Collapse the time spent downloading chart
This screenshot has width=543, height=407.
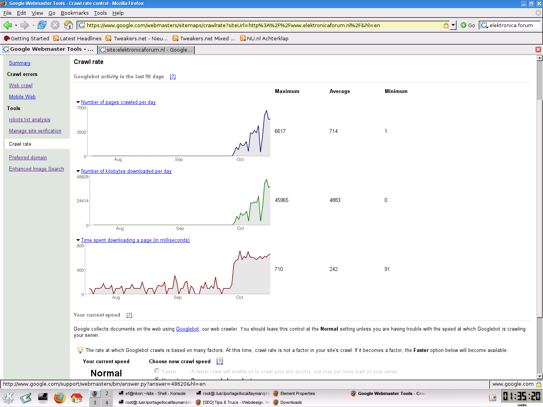click(78, 240)
